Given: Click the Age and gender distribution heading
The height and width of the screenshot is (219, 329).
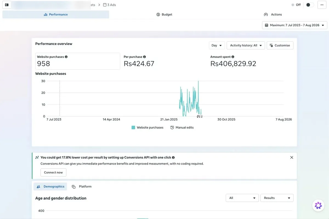Looking at the screenshot, I should pos(61,198).
